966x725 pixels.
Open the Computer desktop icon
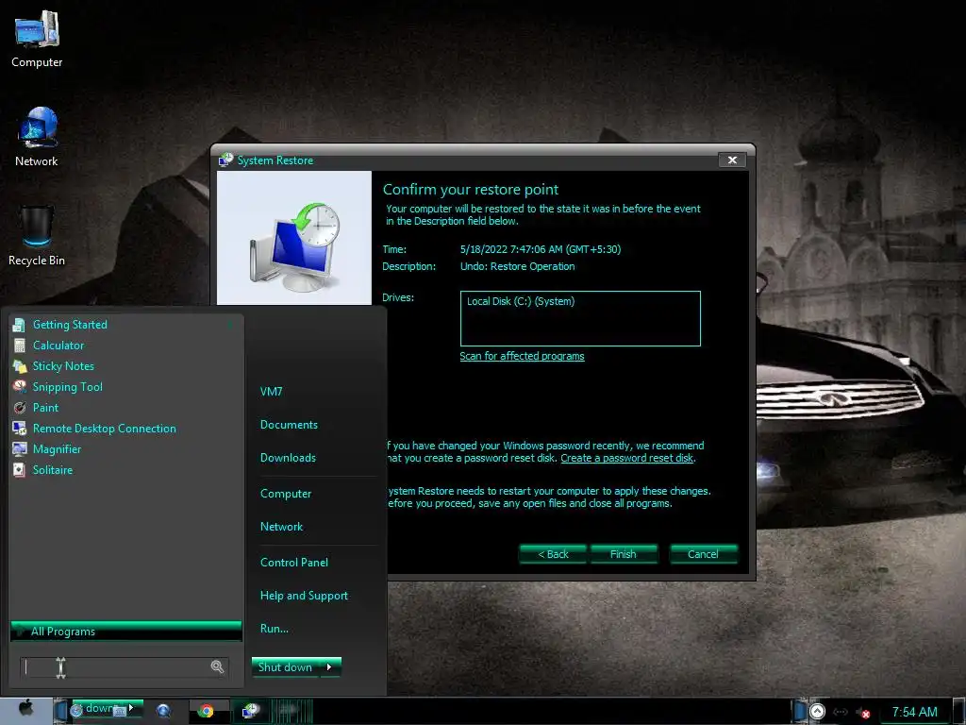coord(37,38)
